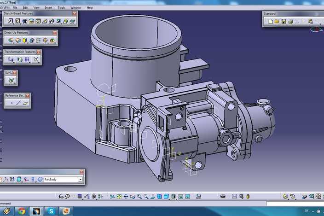Expand the Draft Angle flyout arrow

point(28,43)
